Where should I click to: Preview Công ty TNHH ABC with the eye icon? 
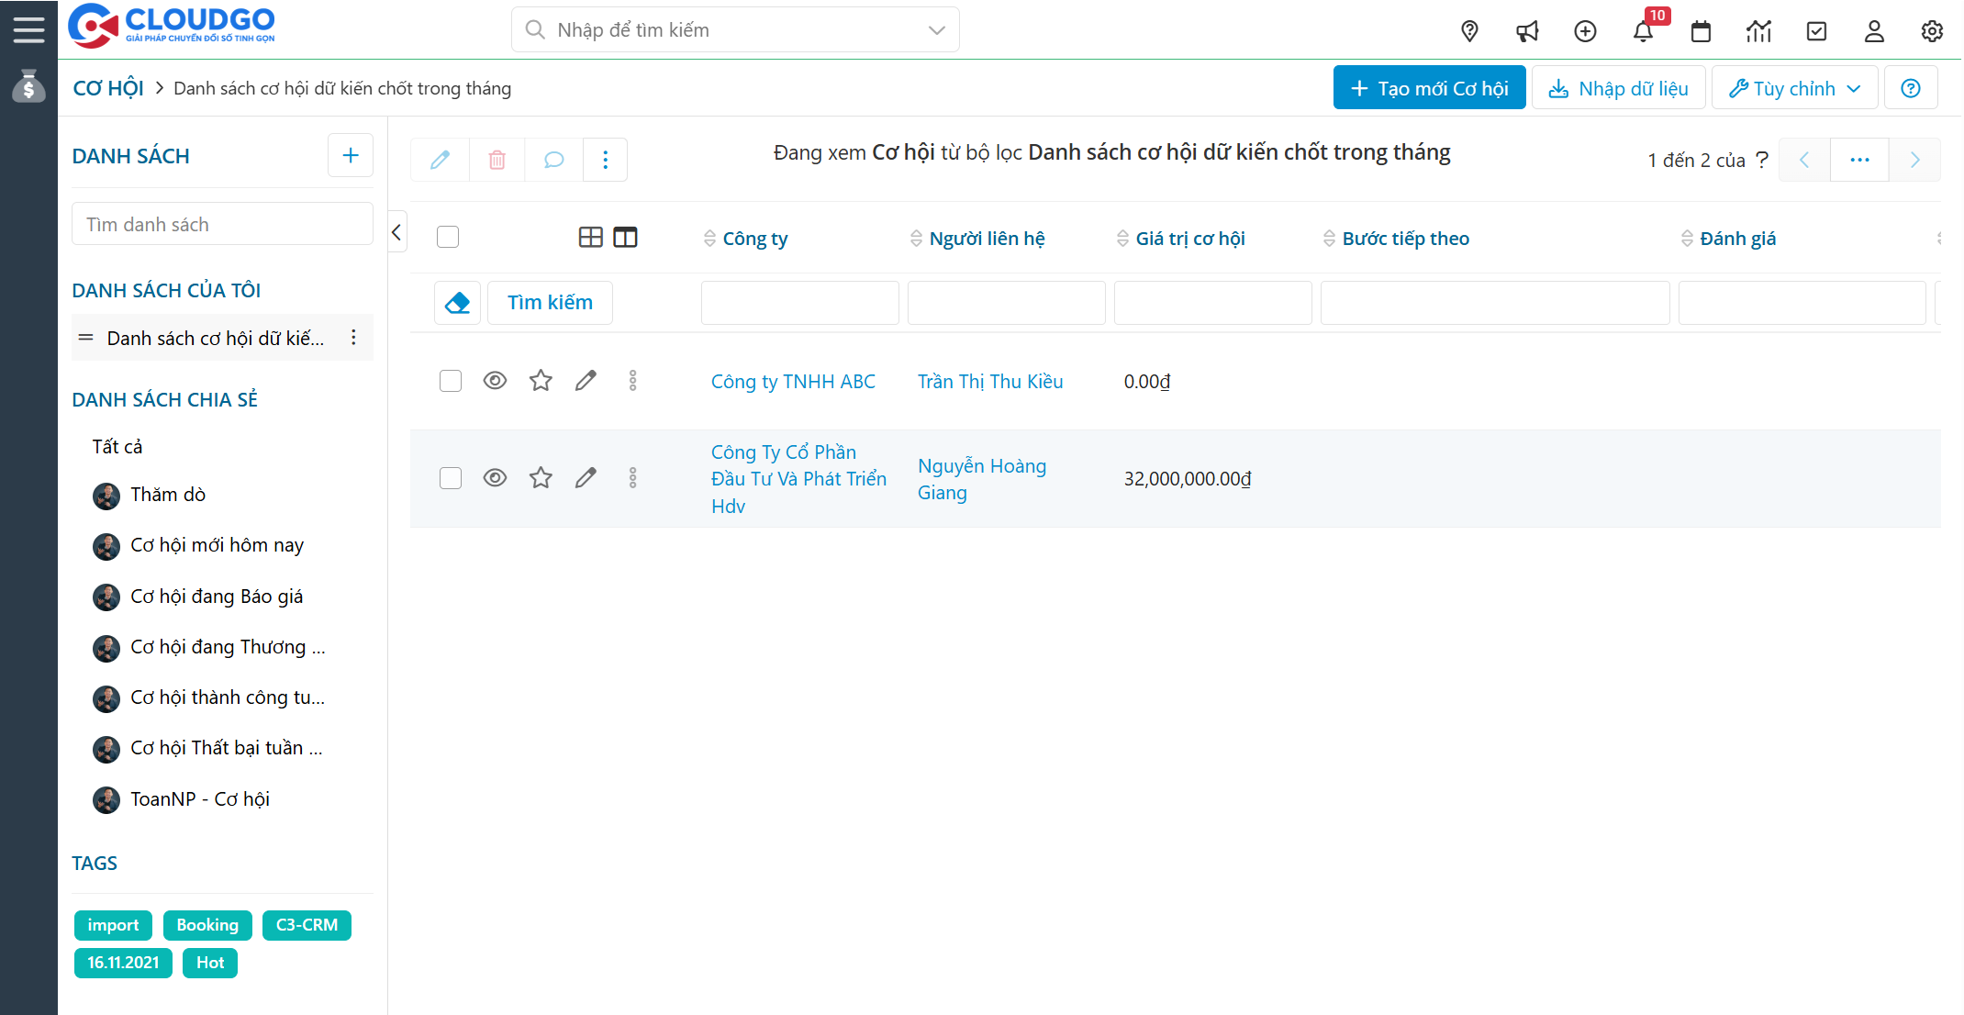click(495, 380)
